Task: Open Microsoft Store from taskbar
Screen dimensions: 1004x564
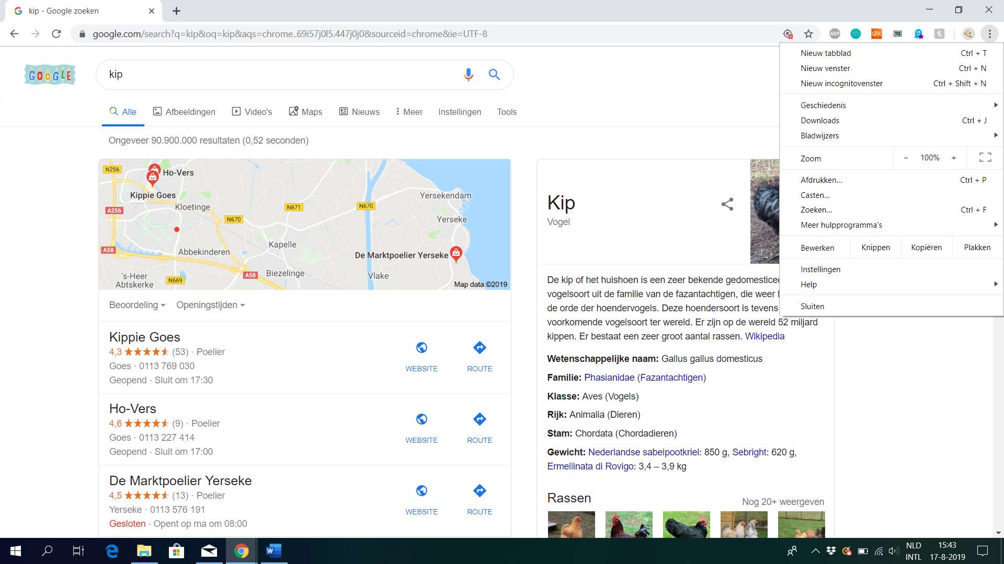Action: [176, 551]
